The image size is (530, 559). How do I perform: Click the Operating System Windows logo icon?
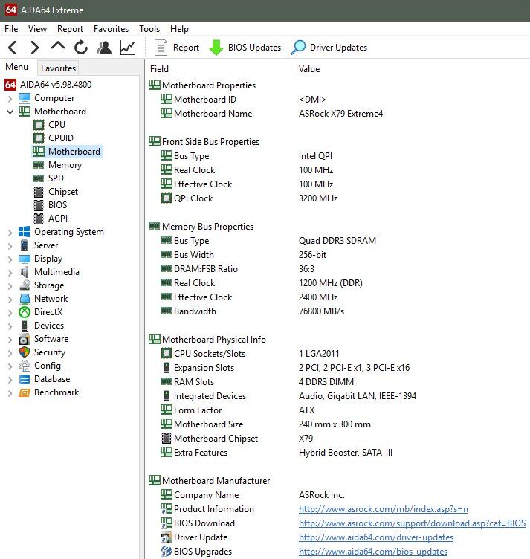tap(25, 232)
